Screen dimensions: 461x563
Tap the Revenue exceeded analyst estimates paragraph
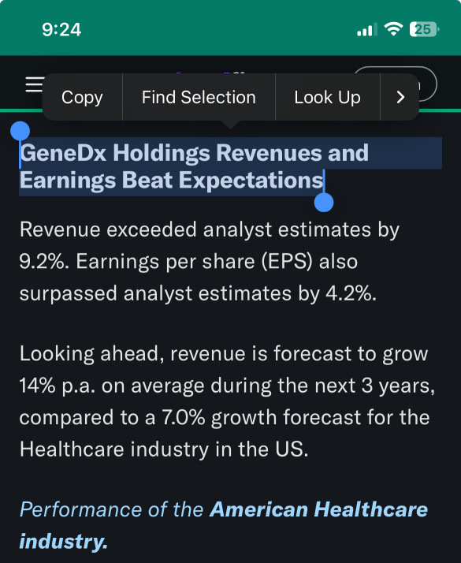(x=209, y=261)
